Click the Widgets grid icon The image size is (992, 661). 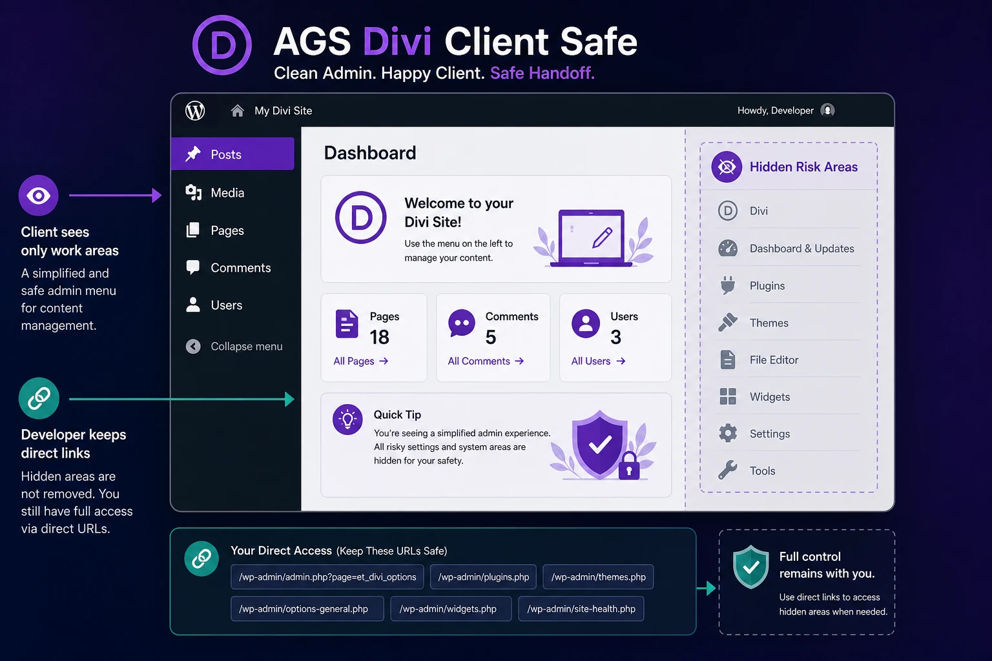pyautogui.click(x=728, y=396)
